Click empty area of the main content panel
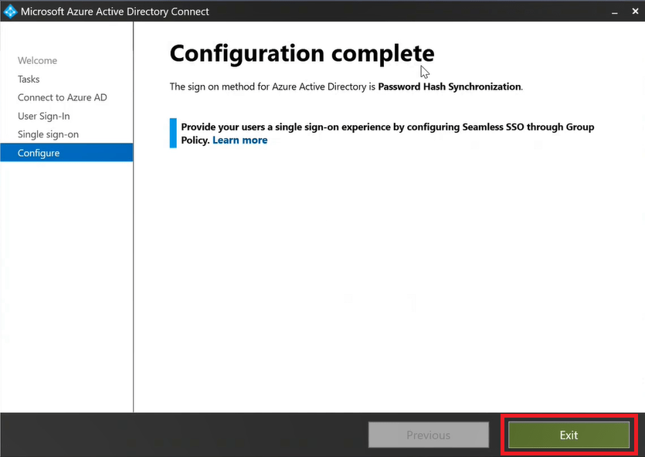Image resolution: width=645 pixels, height=457 pixels. tap(386, 293)
